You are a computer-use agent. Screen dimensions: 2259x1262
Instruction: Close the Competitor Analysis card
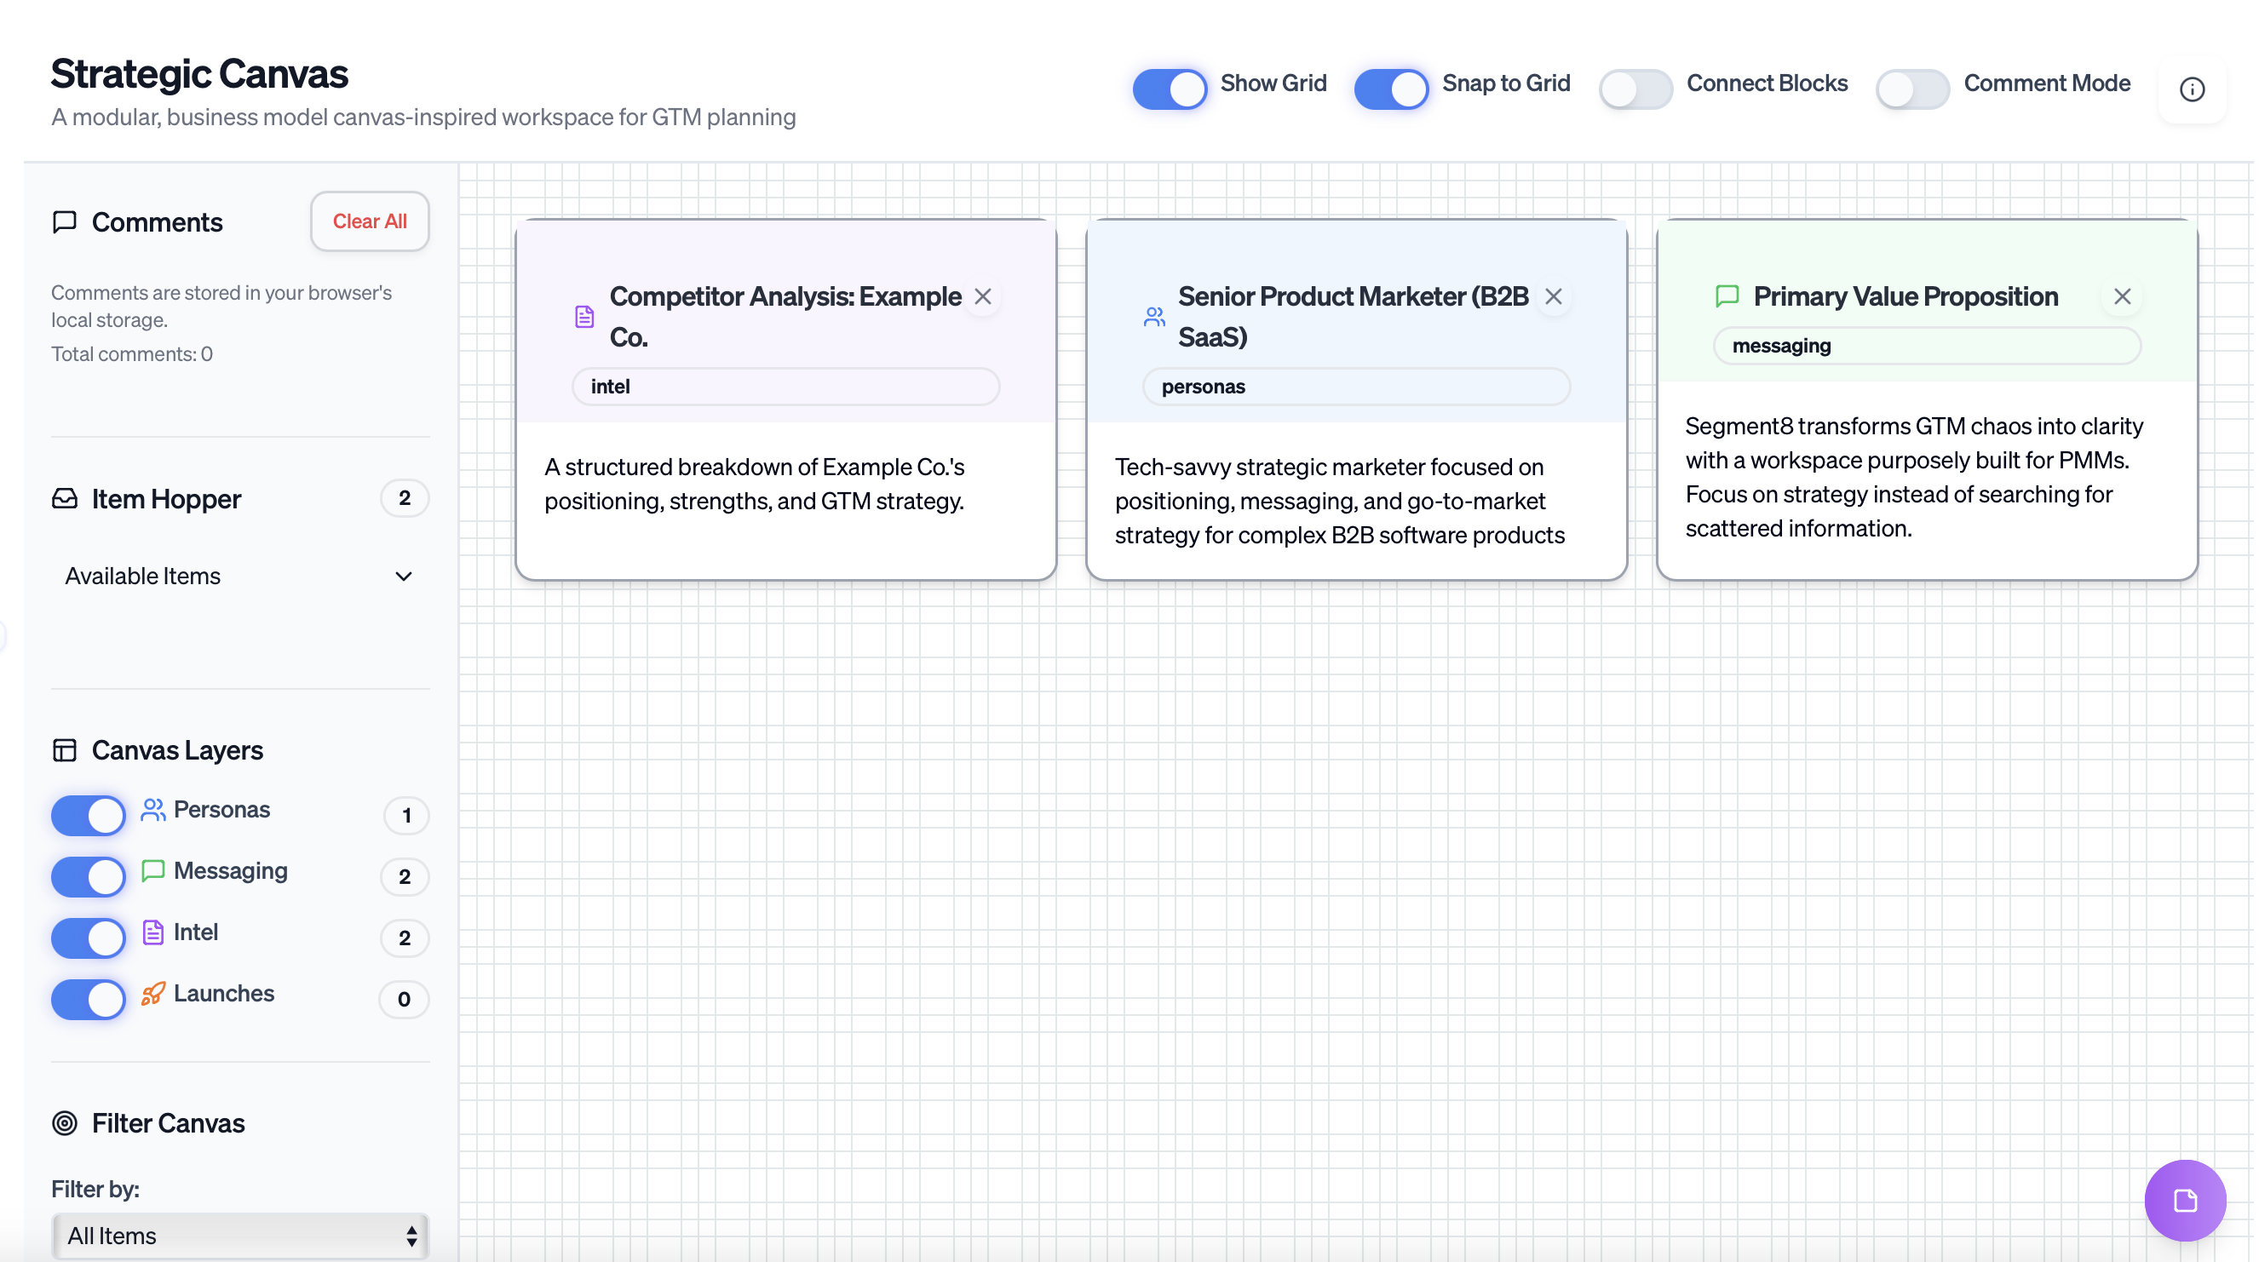[983, 296]
